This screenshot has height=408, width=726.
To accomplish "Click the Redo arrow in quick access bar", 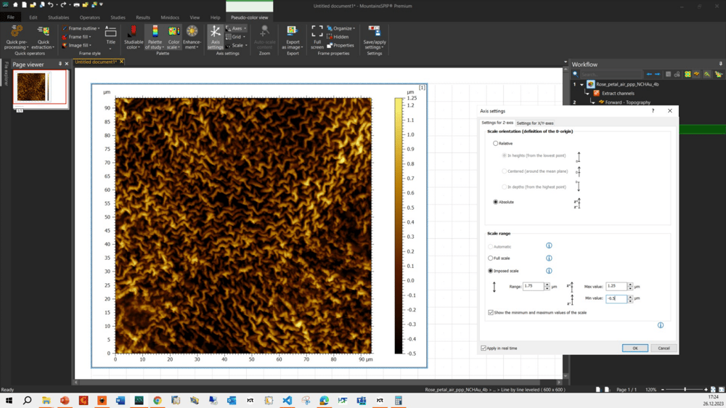I will 63,4.
